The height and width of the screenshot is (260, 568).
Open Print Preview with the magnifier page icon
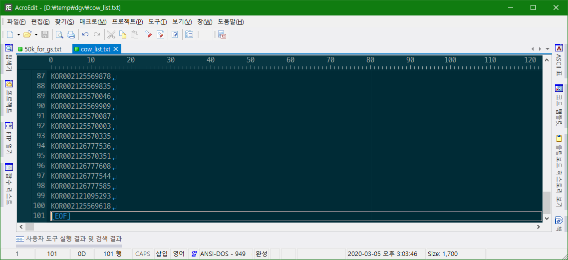point(59,34)
